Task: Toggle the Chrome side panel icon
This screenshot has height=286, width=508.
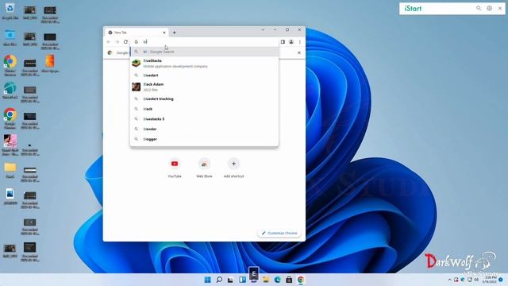Action: coord(283,42)
